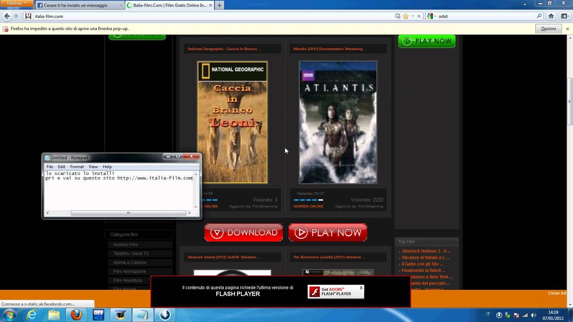Click the Get Adobe Flash Player button
Screen dimensions: 573x322
point(336,292)
